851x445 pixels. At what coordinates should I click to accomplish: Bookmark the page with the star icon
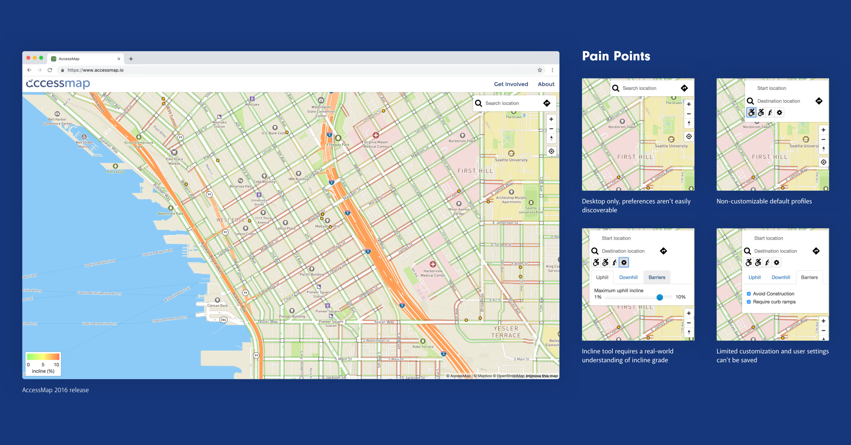click(540, 70)
